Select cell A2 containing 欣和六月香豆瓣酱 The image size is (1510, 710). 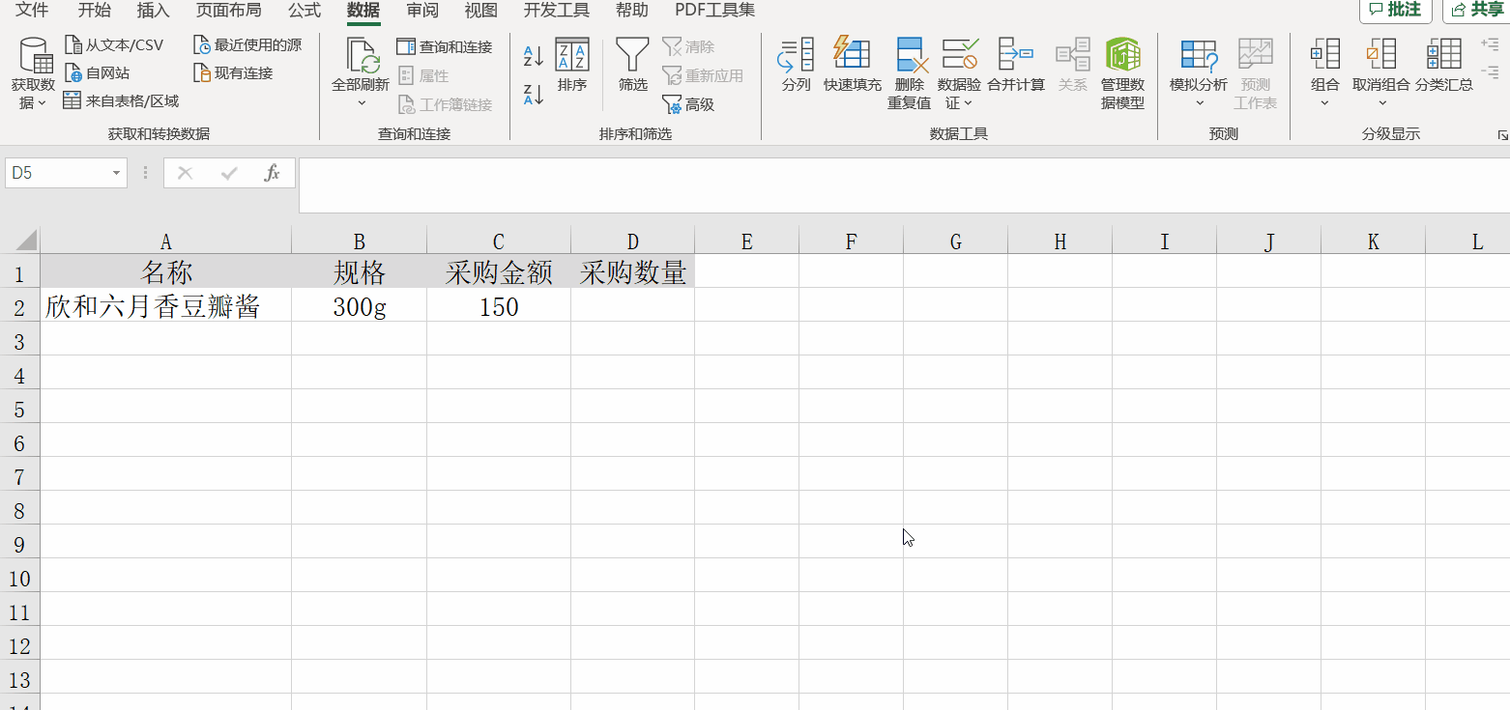tap(166, 306)
